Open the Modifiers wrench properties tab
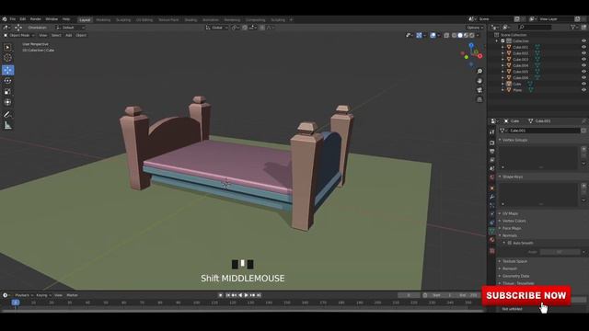The image size is (589, 331). click(x=492, y=197)
